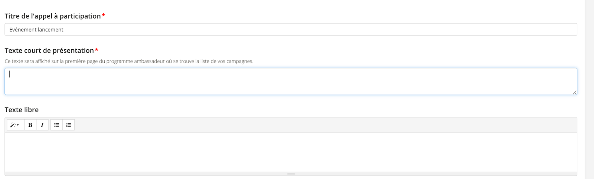This screenshot has width=594, height=179.
Task: Toggle bold formatting in Texte libre editor
Action: [30, 125]
